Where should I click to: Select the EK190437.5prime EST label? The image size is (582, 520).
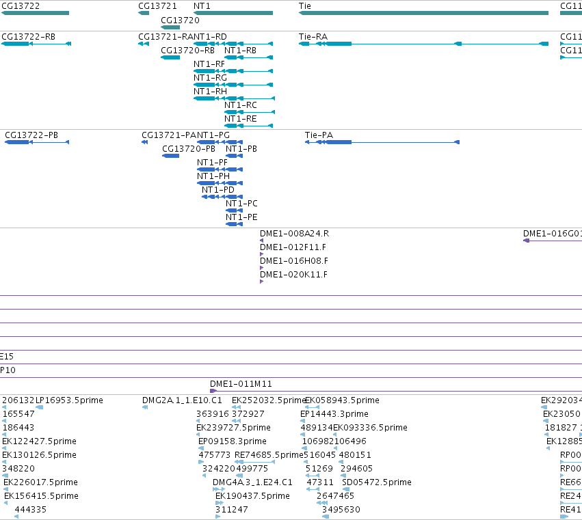pyautogui.click(x=252, y=496)
